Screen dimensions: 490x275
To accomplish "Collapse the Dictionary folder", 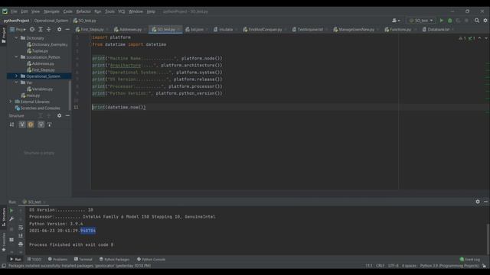I will (x=16, y=38).
